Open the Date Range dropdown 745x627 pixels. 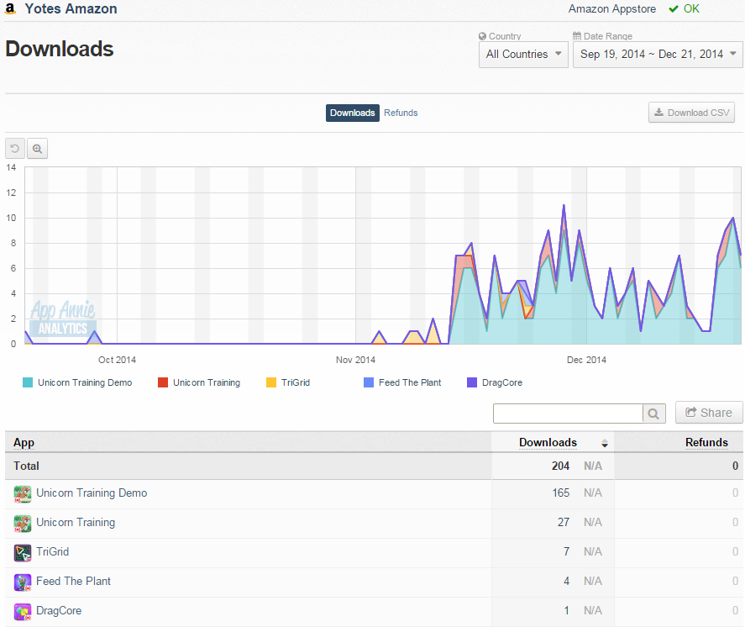click(x=658, y=55)
